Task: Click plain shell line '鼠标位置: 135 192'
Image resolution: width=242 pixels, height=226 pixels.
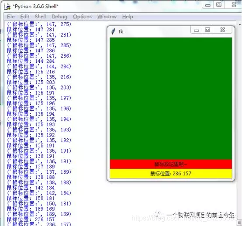Action: pos(31,135)
